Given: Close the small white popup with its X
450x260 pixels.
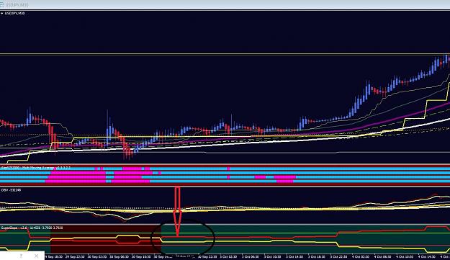Looking at the screenshot, I should pos(36,256).
